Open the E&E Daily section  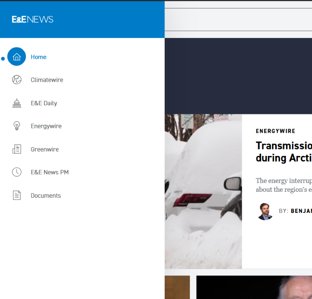click(x=44, y=103)
